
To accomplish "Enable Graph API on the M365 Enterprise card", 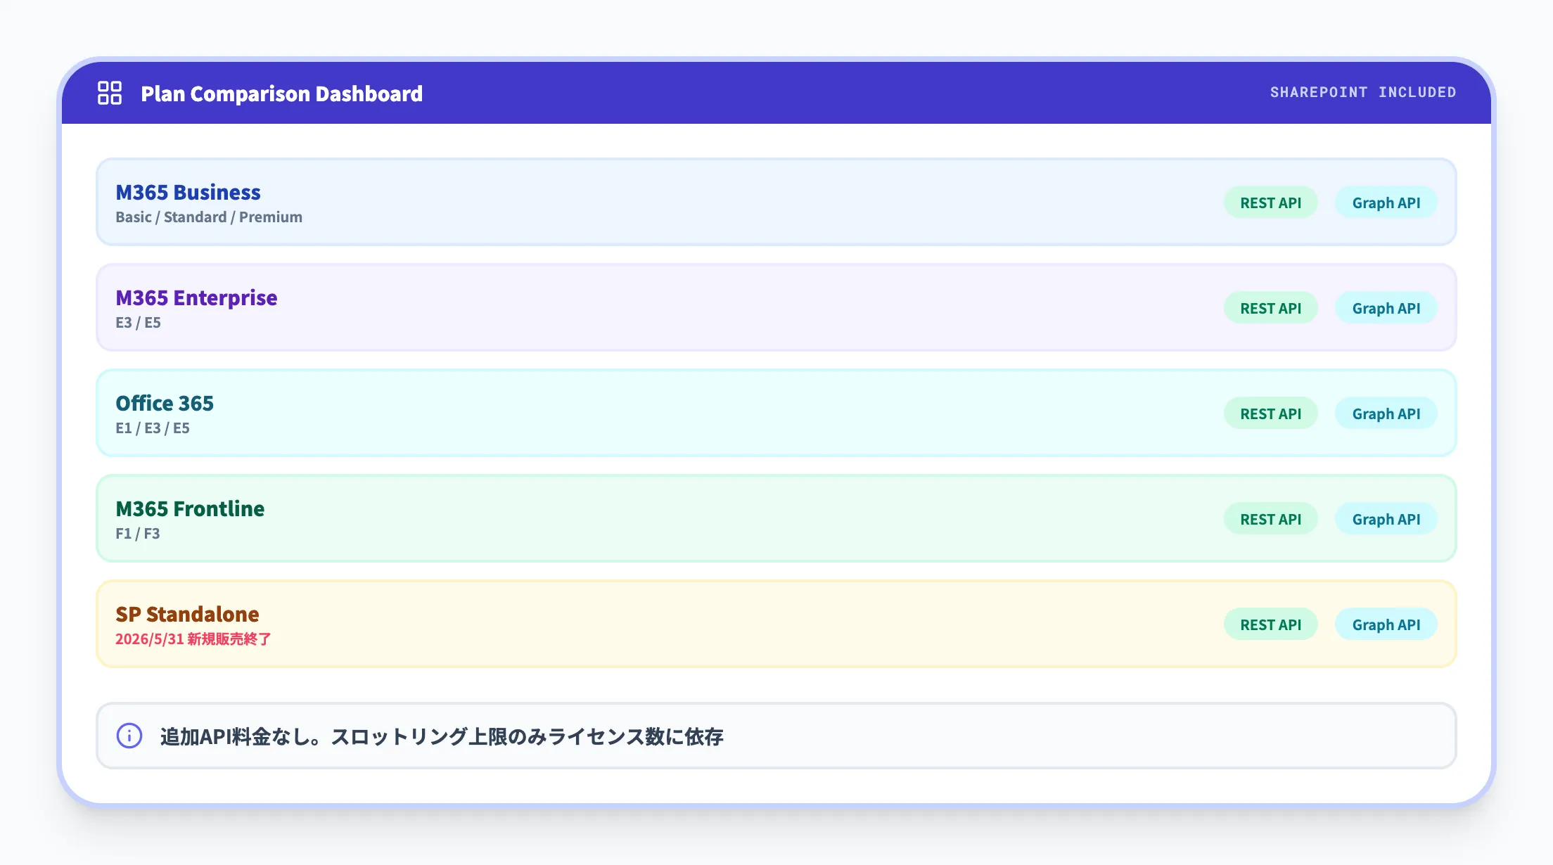I will coord(1386,307).
